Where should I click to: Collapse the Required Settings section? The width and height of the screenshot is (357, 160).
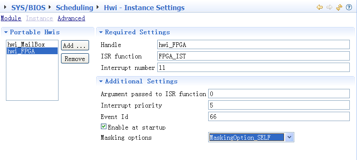101,32
